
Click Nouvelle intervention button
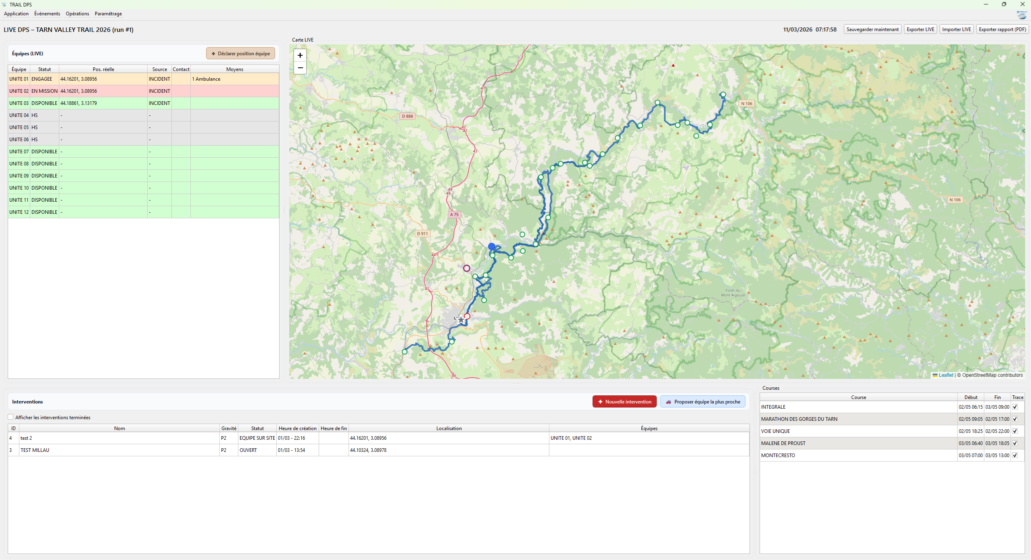(624, 402)
